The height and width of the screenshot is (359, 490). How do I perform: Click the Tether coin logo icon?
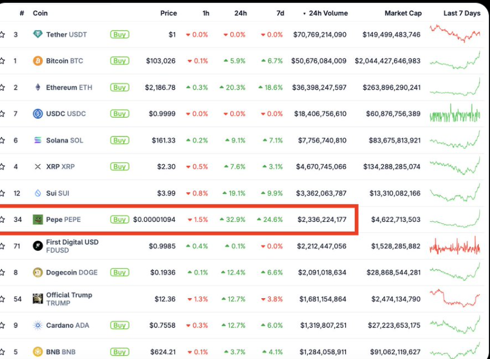pos(38,35)
